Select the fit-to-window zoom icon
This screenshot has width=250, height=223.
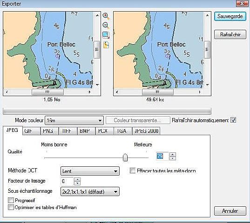[x=106, y=35]
